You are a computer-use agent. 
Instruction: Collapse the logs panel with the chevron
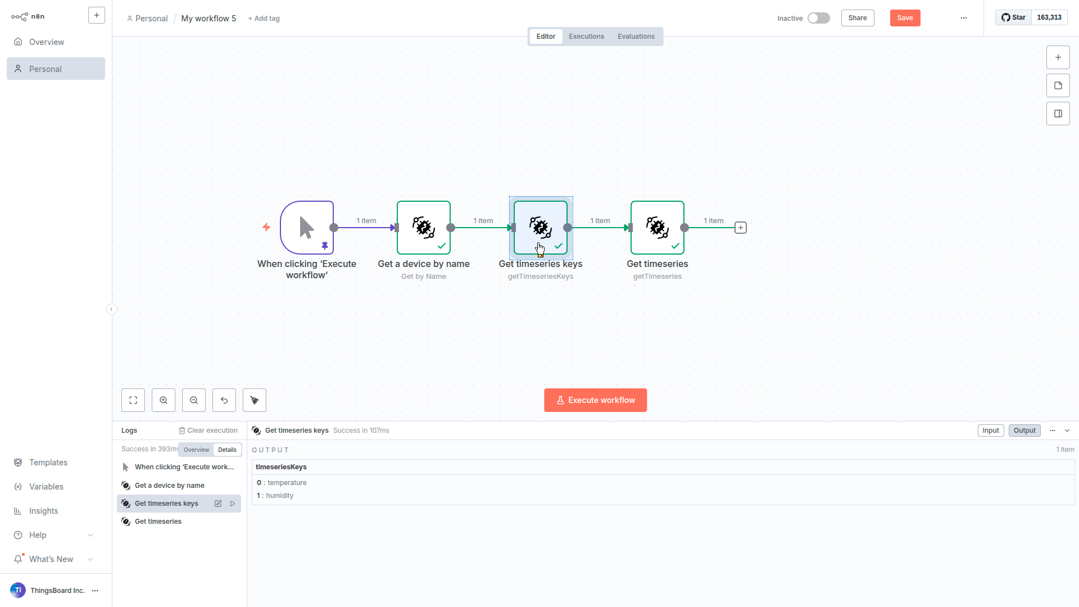click(1067, 431)
